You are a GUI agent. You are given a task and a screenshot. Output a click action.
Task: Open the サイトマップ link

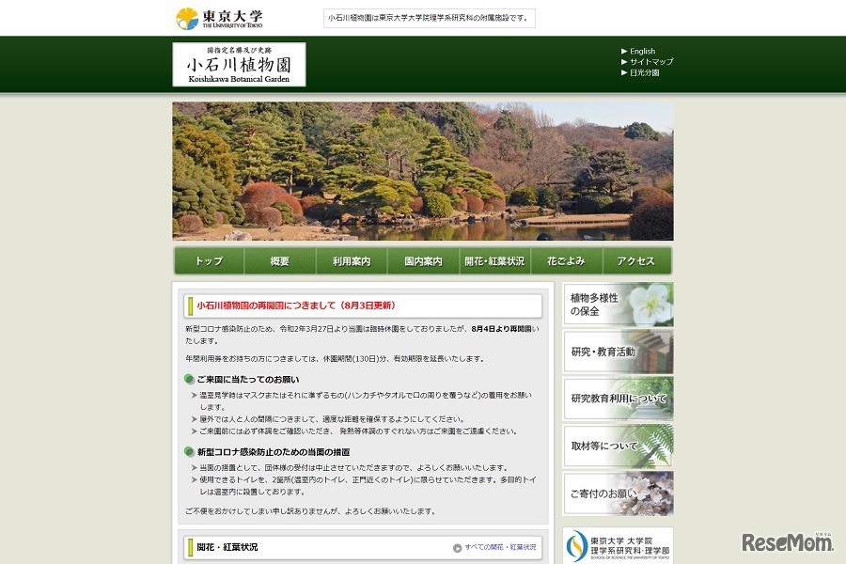(651, 61)
